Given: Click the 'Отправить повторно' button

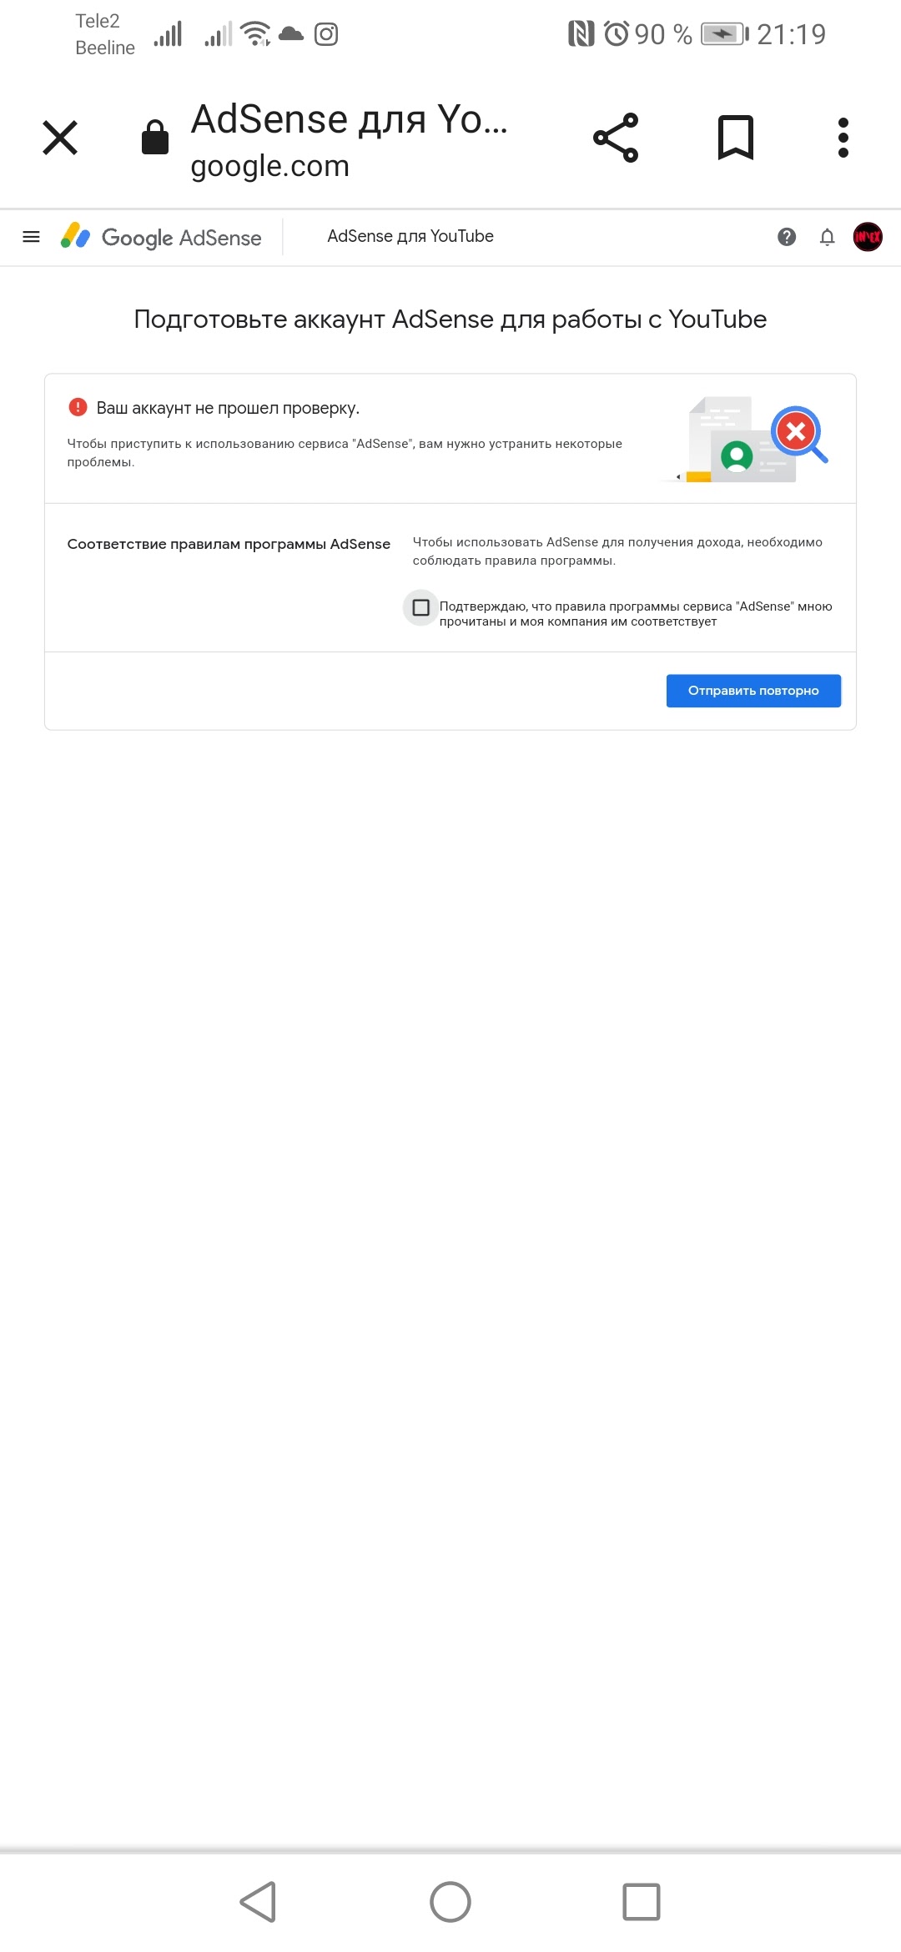Looking at the screenshot, I should coord(753,691).
